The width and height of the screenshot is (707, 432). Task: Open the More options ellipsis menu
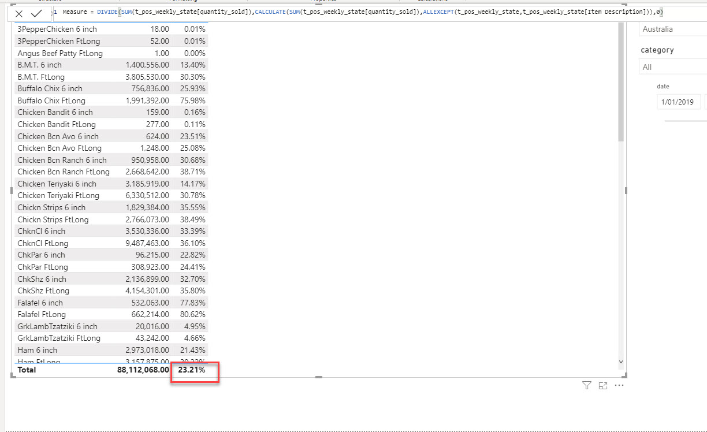[619, 386]
